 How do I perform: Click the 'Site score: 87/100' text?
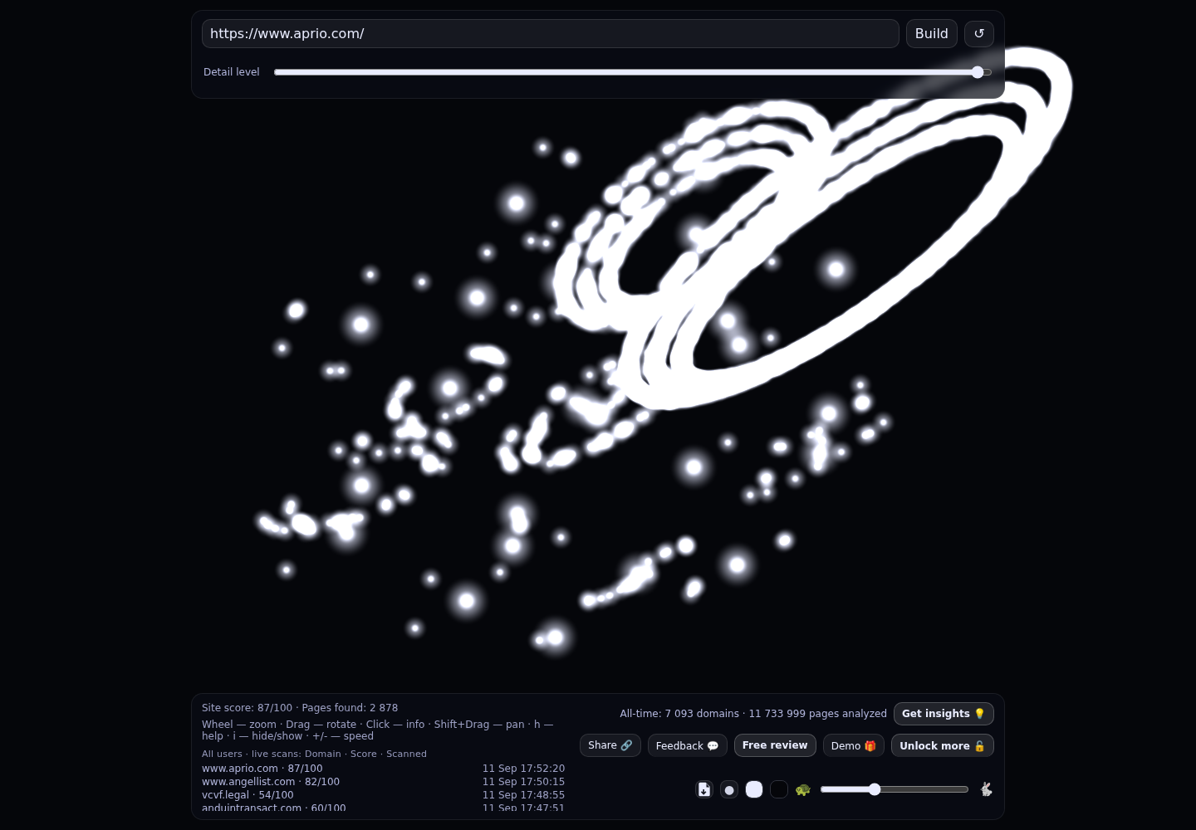click(x=247, y=708)
